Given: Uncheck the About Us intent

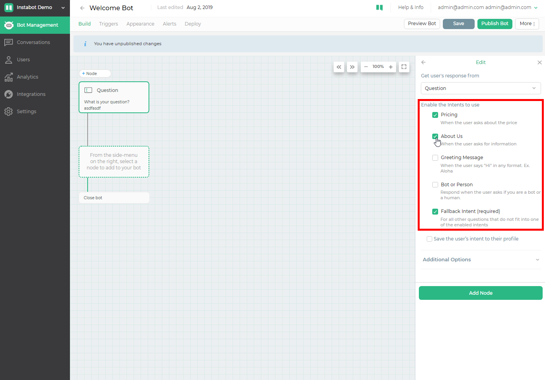Looking at the screenshot, I should 435,136.
